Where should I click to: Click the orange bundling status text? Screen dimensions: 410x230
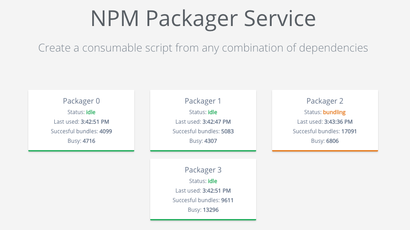[x=334, y=112]
